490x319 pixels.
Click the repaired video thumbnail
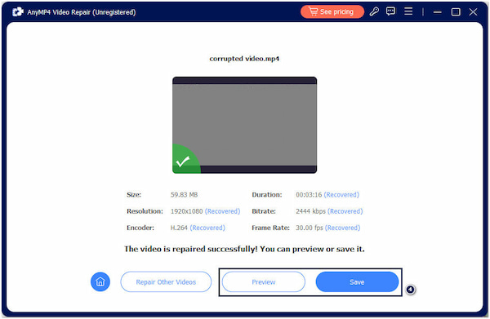pos(244,125)
